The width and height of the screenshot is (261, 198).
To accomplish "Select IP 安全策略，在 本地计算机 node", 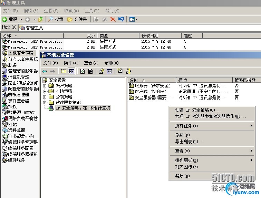I will 83,108.
